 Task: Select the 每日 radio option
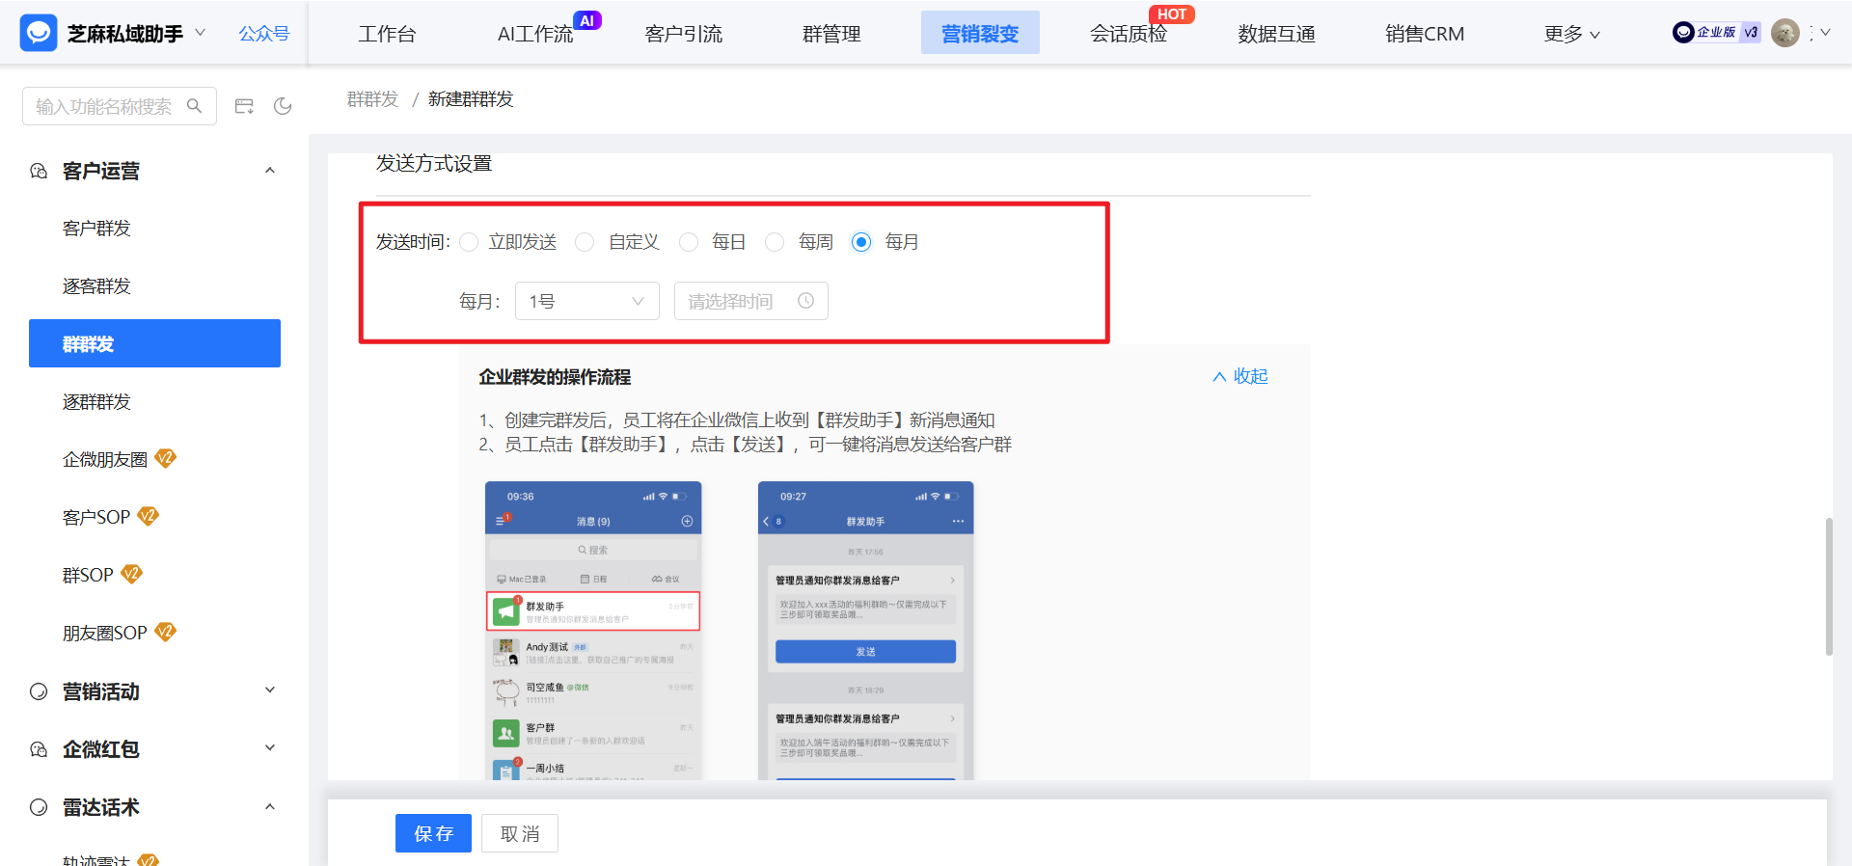(x=689, y=242)
